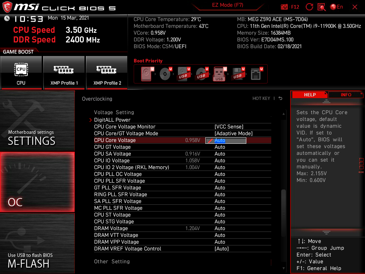
Task: Select MC PLL SFR Voltage row
Action: tap(182, 208)
